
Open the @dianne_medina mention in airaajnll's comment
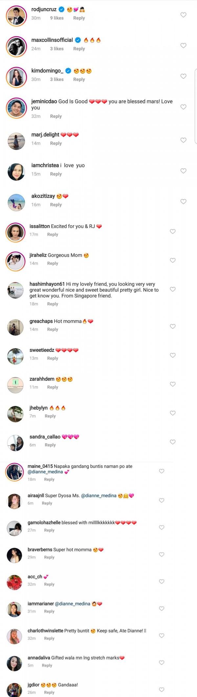click(98, 495)
